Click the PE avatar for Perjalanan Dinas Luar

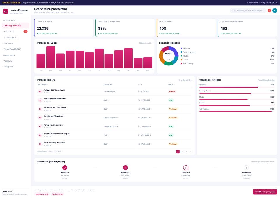click(40, 118)
